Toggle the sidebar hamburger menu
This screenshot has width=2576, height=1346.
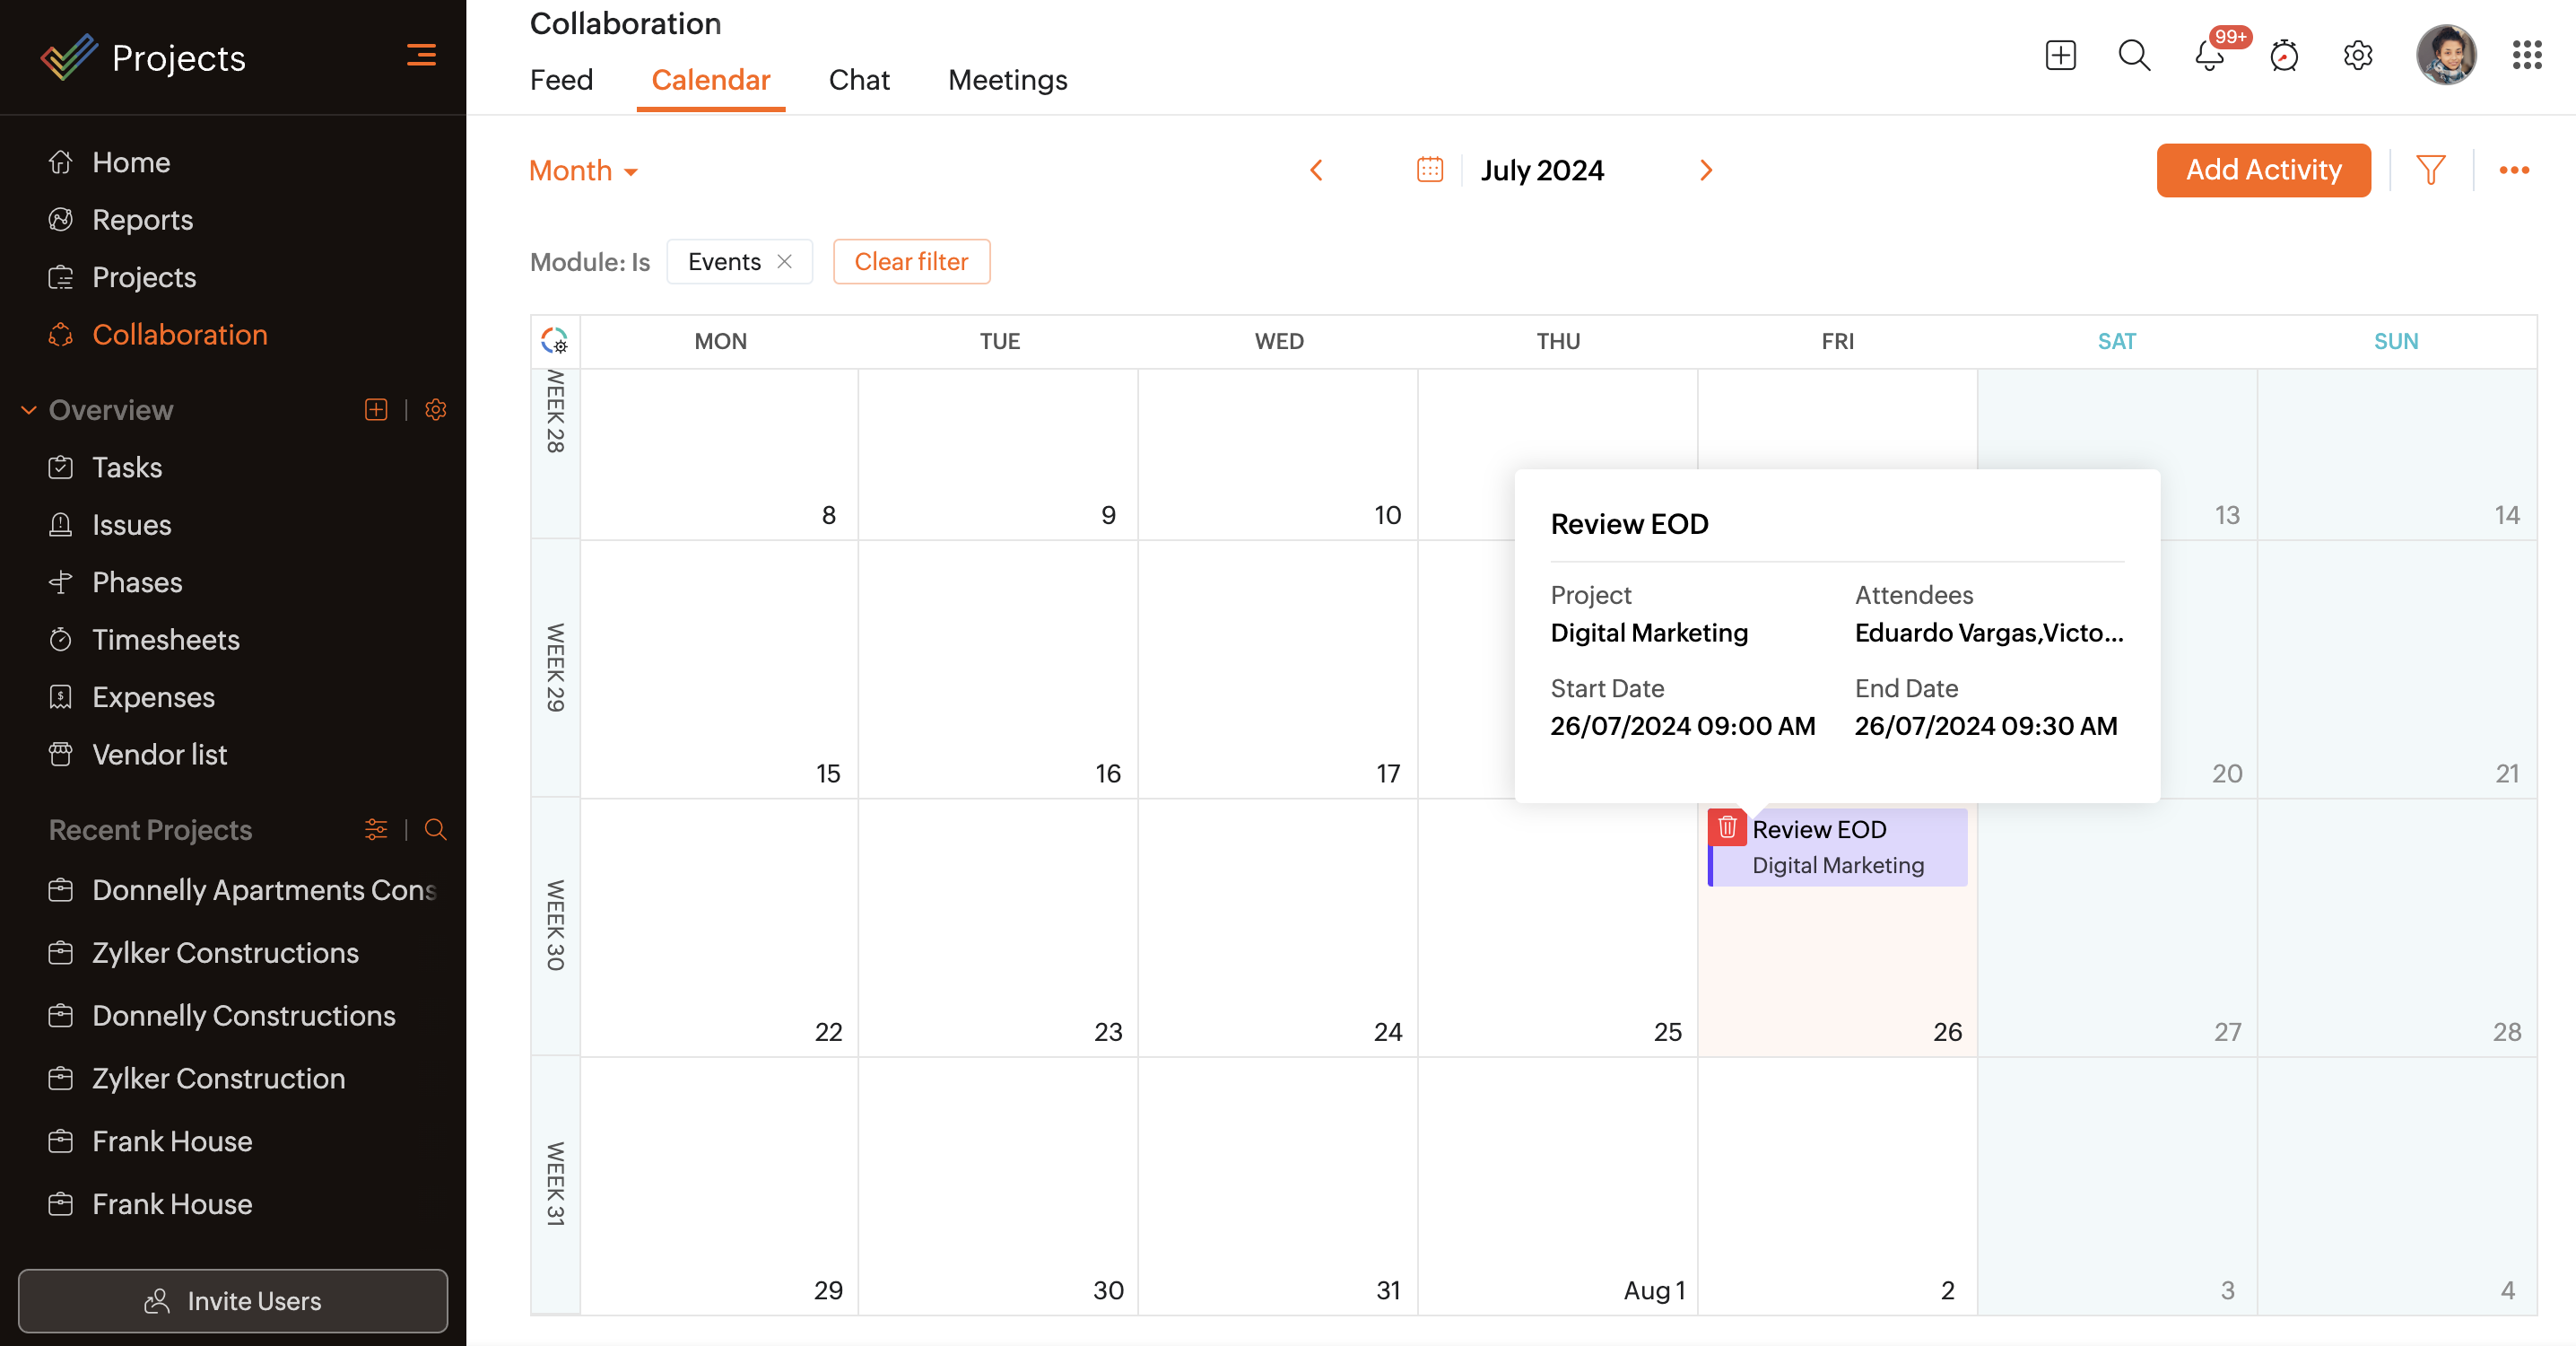pyautogui.click(x=421, y=56)
